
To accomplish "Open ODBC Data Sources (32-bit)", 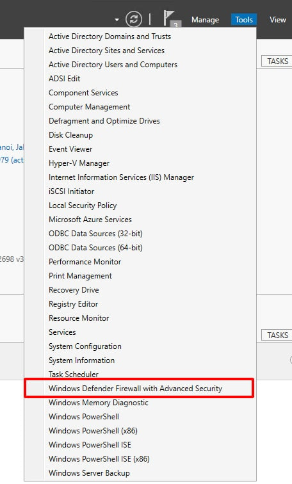I will (x=140, y=234).
